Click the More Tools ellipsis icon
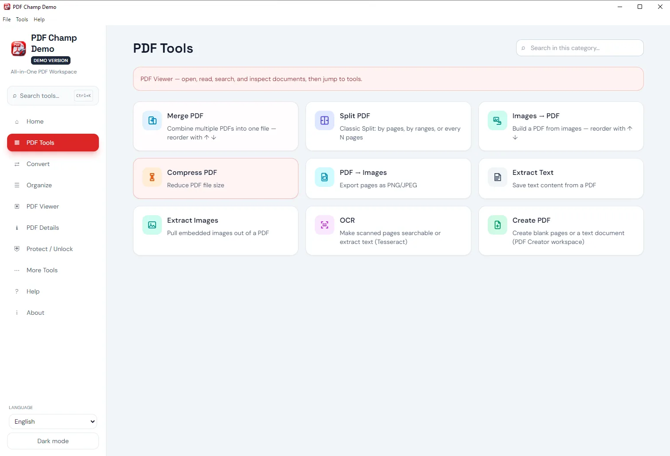This screenshot has height=456, width=670. tap(17, 270)
